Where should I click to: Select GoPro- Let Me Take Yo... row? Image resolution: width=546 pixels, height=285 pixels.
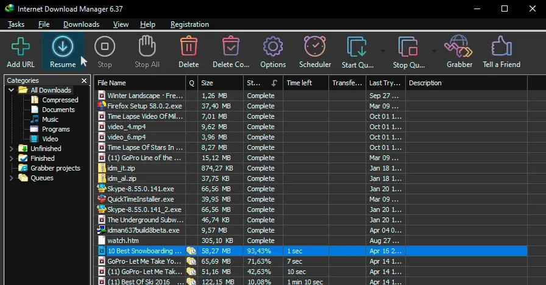click(311, 261)
